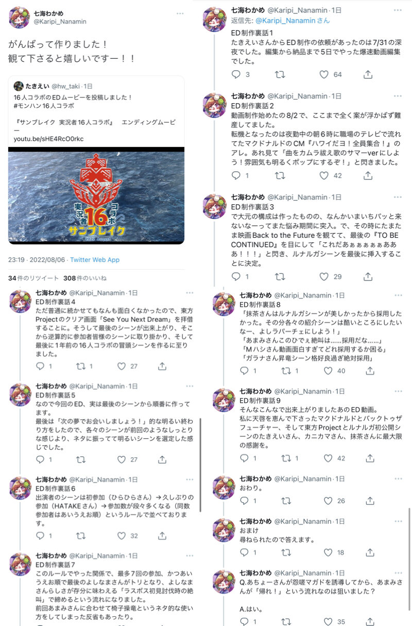The height and width of the screenshot is (626, 412).
Task: Reply to the ED制作裏話8 tweet
Action: click(245, 370)
